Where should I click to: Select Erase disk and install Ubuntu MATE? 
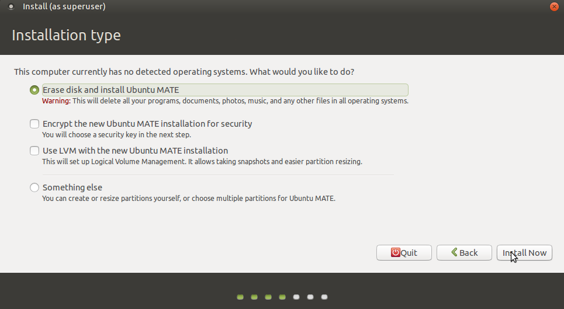click(34, 90)
